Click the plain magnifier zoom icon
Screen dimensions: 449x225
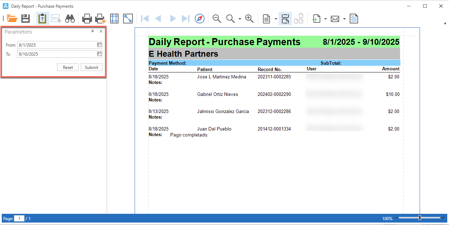[230, 19]
